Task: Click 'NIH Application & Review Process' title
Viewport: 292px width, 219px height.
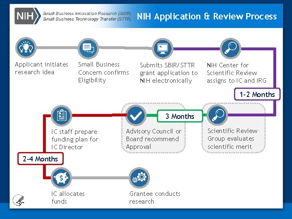Action: (207, 16)
